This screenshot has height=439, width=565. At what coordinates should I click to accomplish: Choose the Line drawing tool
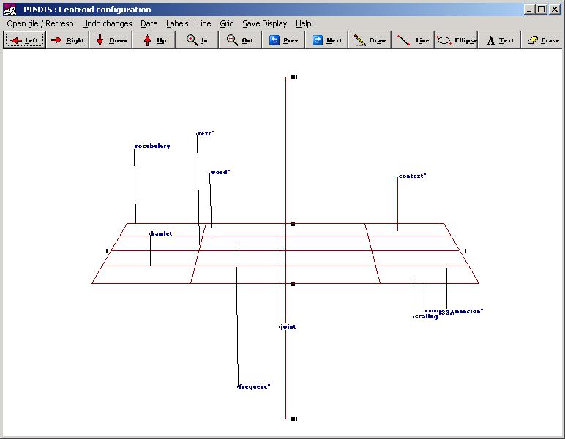coord(413,40)
